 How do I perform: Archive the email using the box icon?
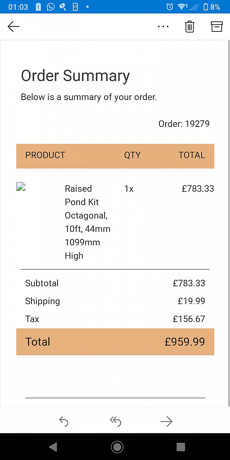[217, 26]
